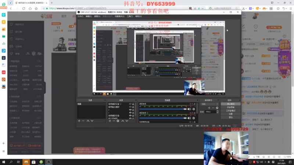Viewport: 294px width, 165px height.
Task: Remove selected scene with minus icon
Action: coord(83,121)
